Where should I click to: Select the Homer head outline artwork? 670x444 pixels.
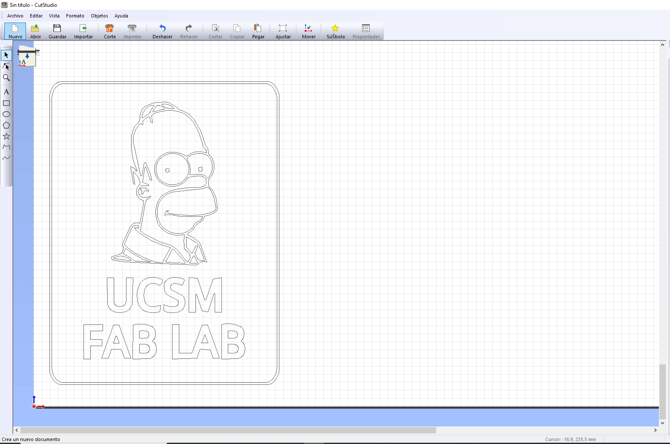point(164,183)
